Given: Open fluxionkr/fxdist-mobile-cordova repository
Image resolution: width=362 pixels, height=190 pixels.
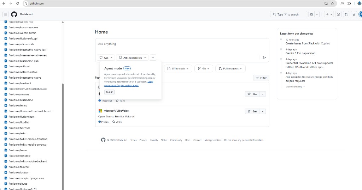Looking at the screenshot, I should tap(28, 145).
